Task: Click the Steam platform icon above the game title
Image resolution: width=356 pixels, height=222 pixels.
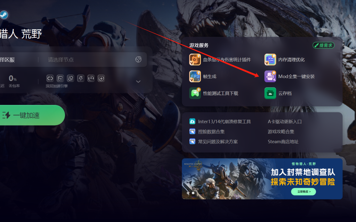Action: click(x=3, y=15)
